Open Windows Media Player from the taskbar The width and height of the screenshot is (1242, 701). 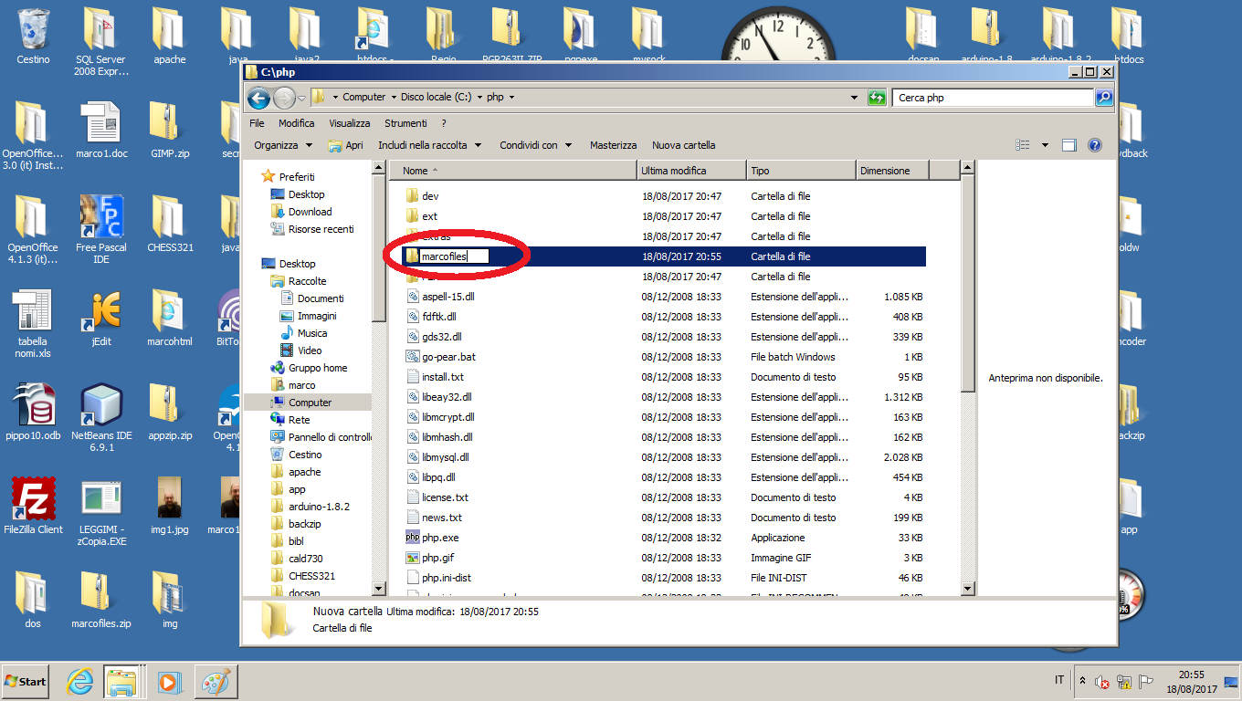pyautogui.click(x=169, y=681)
